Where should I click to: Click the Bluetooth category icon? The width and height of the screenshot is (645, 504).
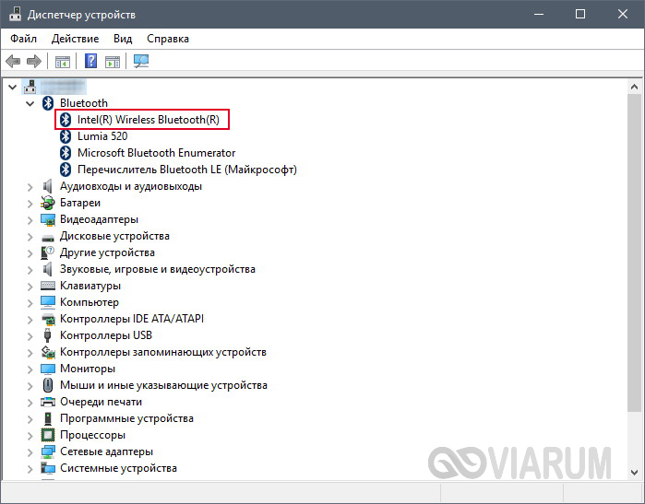tap(48, 103)
